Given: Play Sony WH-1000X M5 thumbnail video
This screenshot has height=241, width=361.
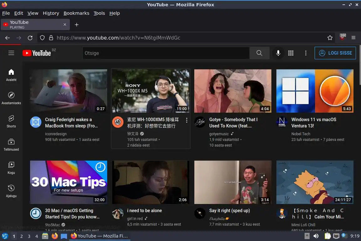Looking at the screenshot, I should tap(151, 91).
